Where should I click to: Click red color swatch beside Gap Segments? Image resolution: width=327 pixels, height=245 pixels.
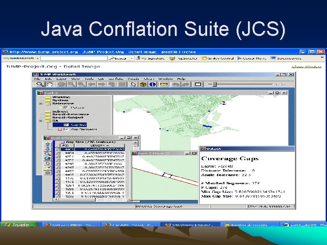[60, 129]
